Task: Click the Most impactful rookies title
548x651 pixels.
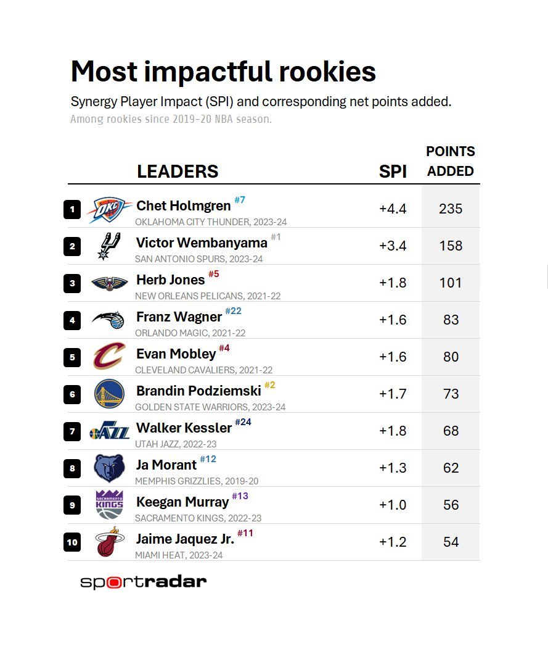Action: click(223, 72)
